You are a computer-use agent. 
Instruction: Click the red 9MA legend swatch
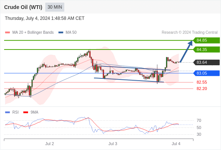25,112
